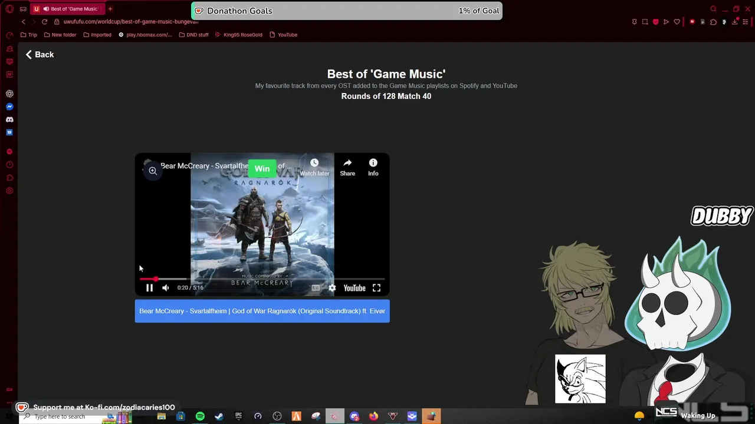Open Spotify from the taskbar

[x=200, y=416]
